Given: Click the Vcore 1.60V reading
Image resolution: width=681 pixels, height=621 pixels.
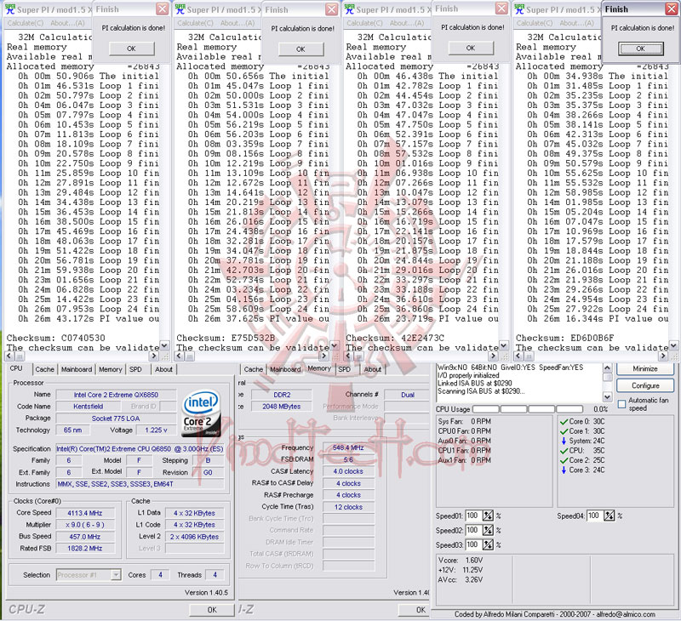Looking at the screenshot, I should (461, 561).
